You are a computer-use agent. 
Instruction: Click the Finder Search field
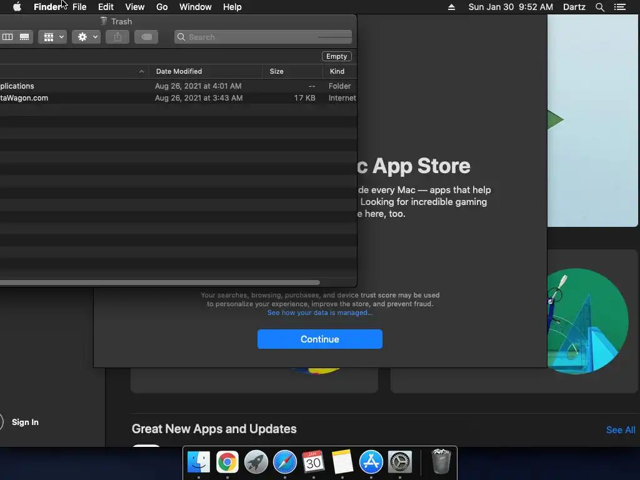(263, 37)
